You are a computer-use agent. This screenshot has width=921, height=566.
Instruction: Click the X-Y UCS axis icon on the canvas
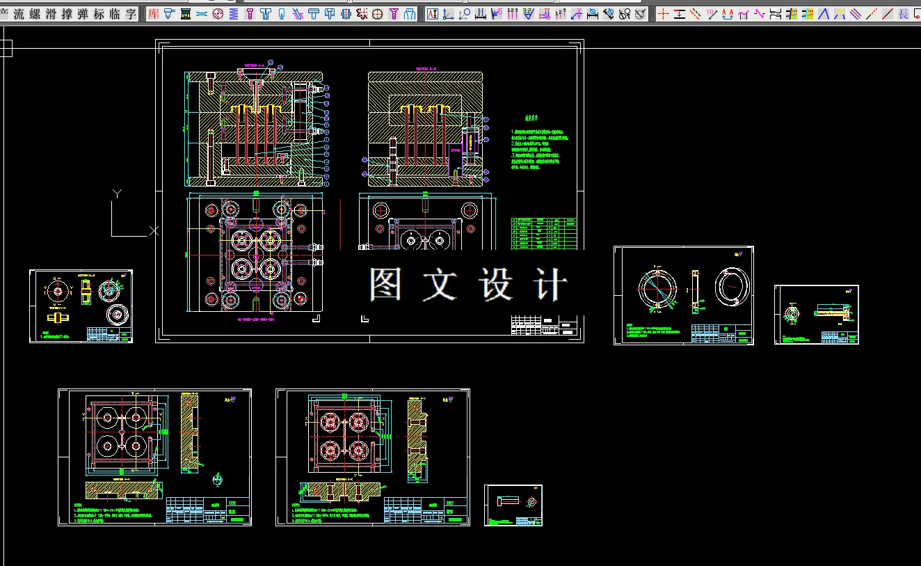[x=134, y=214]
